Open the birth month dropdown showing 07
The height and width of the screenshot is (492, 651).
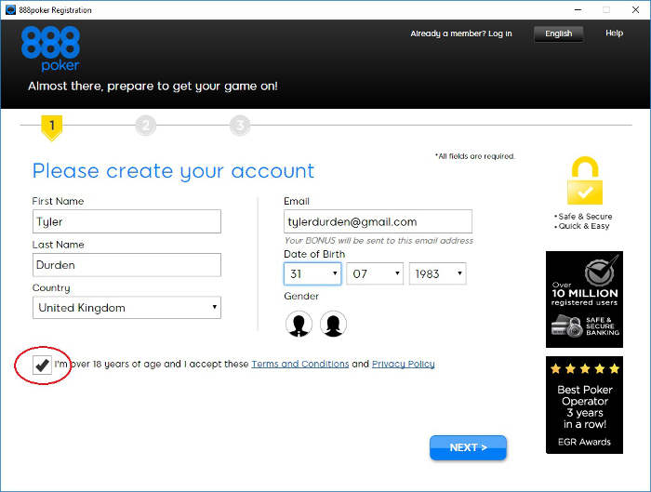point(375,273)
